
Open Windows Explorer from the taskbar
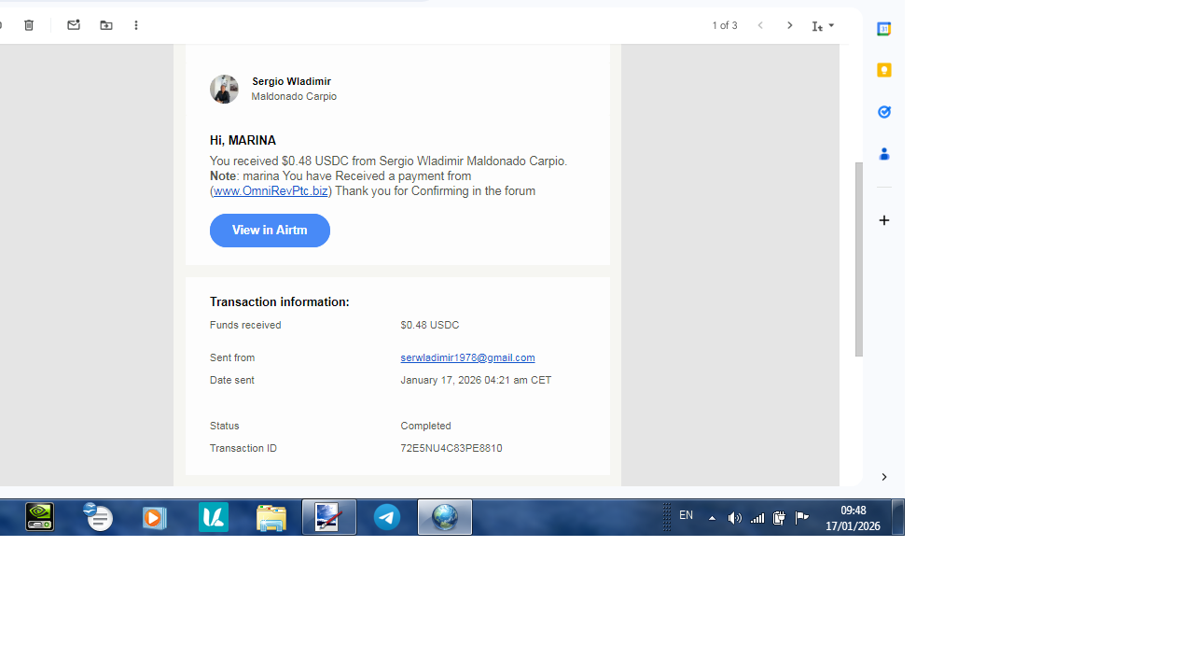pyautogui.click(x=271, y=517)
